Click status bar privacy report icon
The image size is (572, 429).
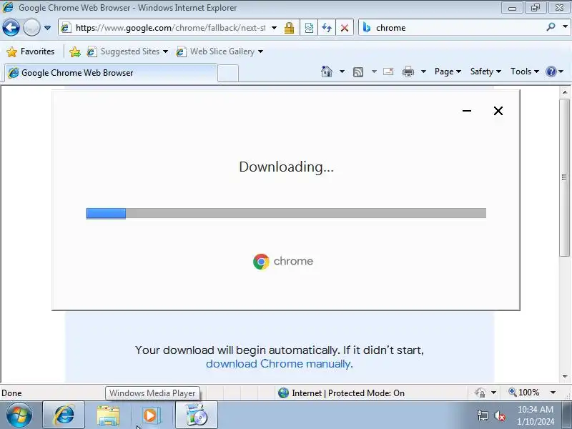(x=480, y=393)
